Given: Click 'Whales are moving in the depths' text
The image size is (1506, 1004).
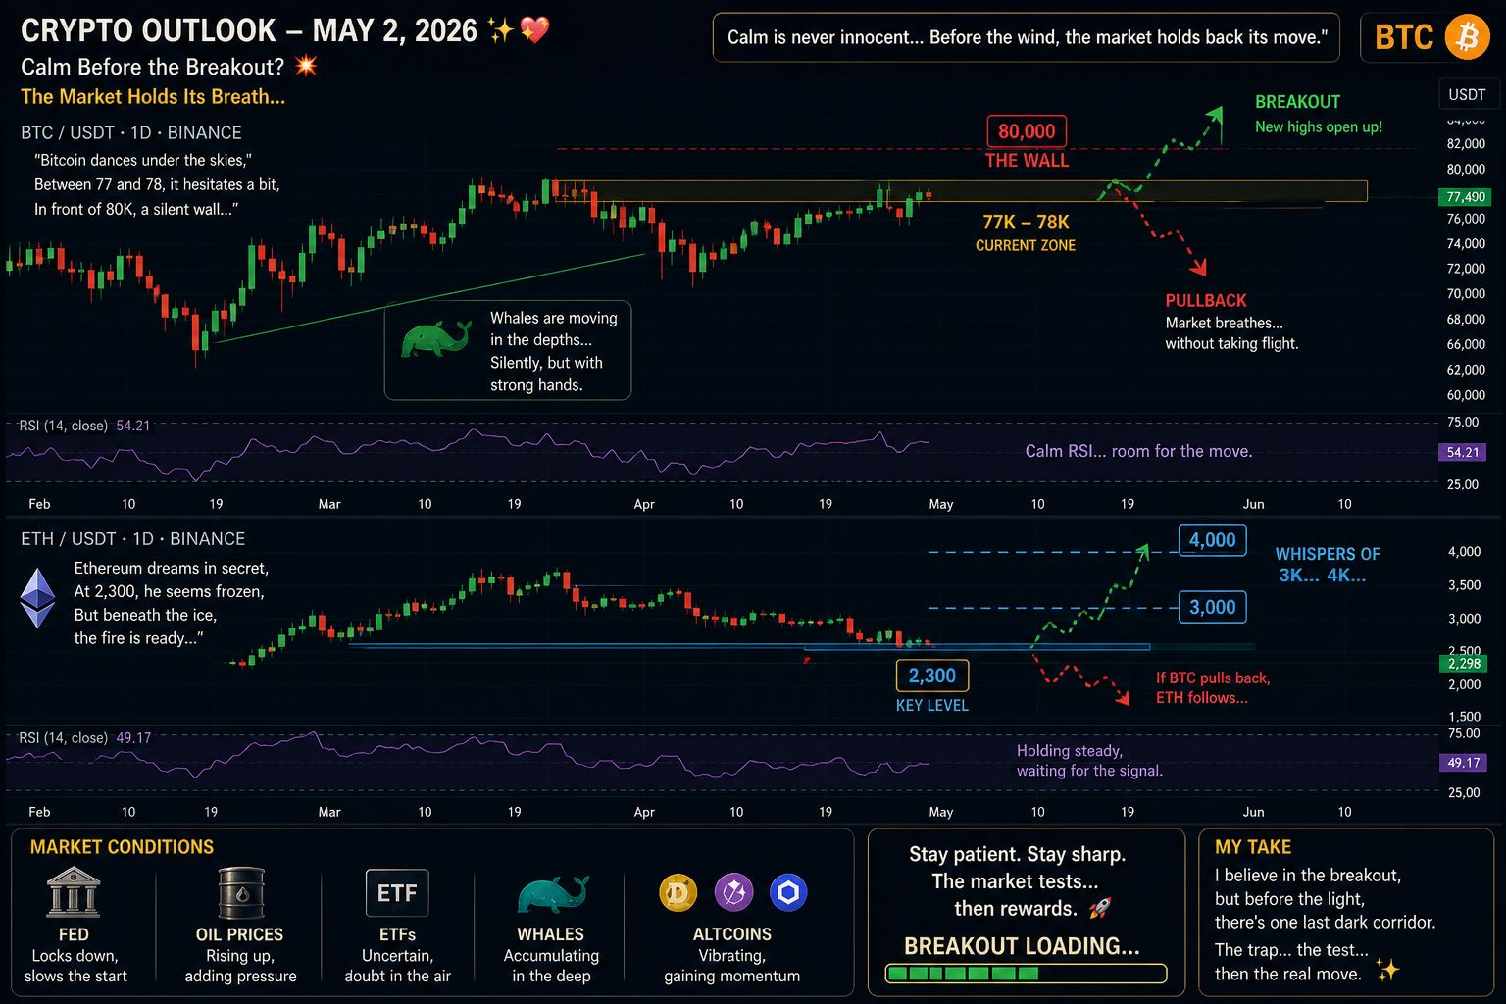Looking at the screenshot, I should click(x=554, y=328).
